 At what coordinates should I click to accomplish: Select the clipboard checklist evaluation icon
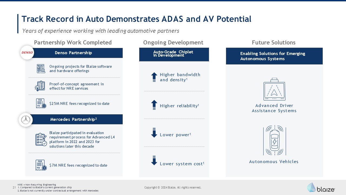click(41, 139)
